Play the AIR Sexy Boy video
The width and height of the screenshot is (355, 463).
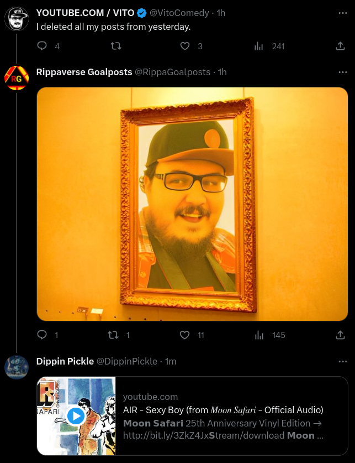(76, 416)
